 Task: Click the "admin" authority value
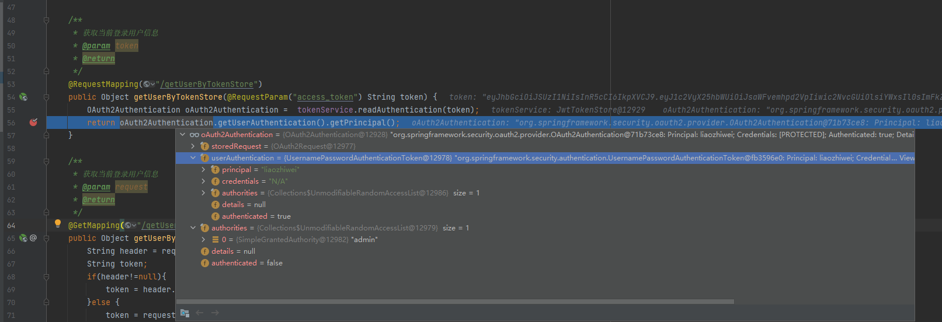pos(364,240)
